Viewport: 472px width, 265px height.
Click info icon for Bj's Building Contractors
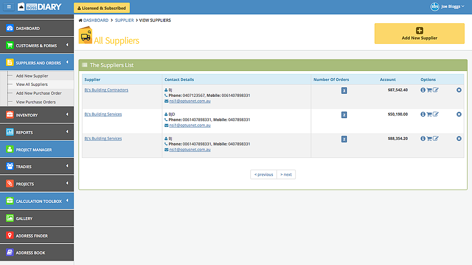(x=423, y=90)
